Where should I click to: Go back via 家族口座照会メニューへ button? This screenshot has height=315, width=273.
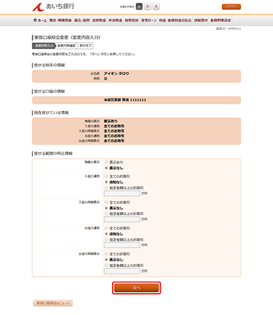[x=53, y=303]
